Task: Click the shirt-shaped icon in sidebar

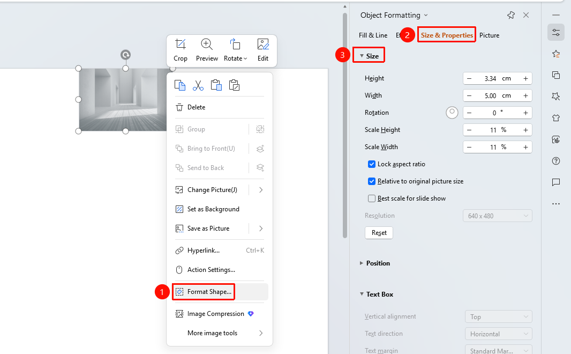Action: click(555, 118)
